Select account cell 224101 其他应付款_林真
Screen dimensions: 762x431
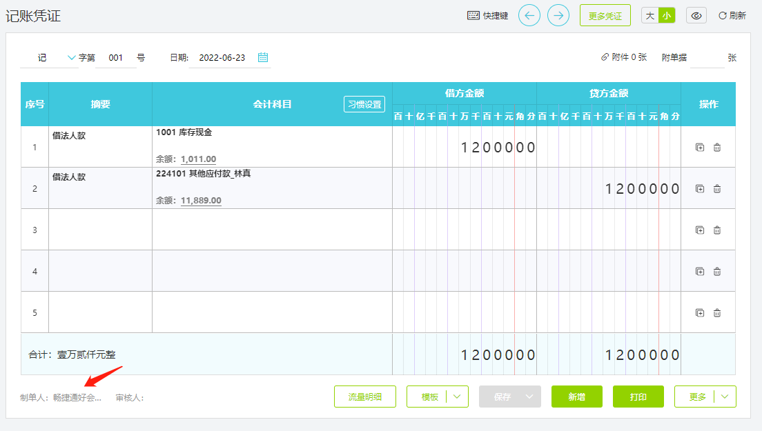point(272,188)
